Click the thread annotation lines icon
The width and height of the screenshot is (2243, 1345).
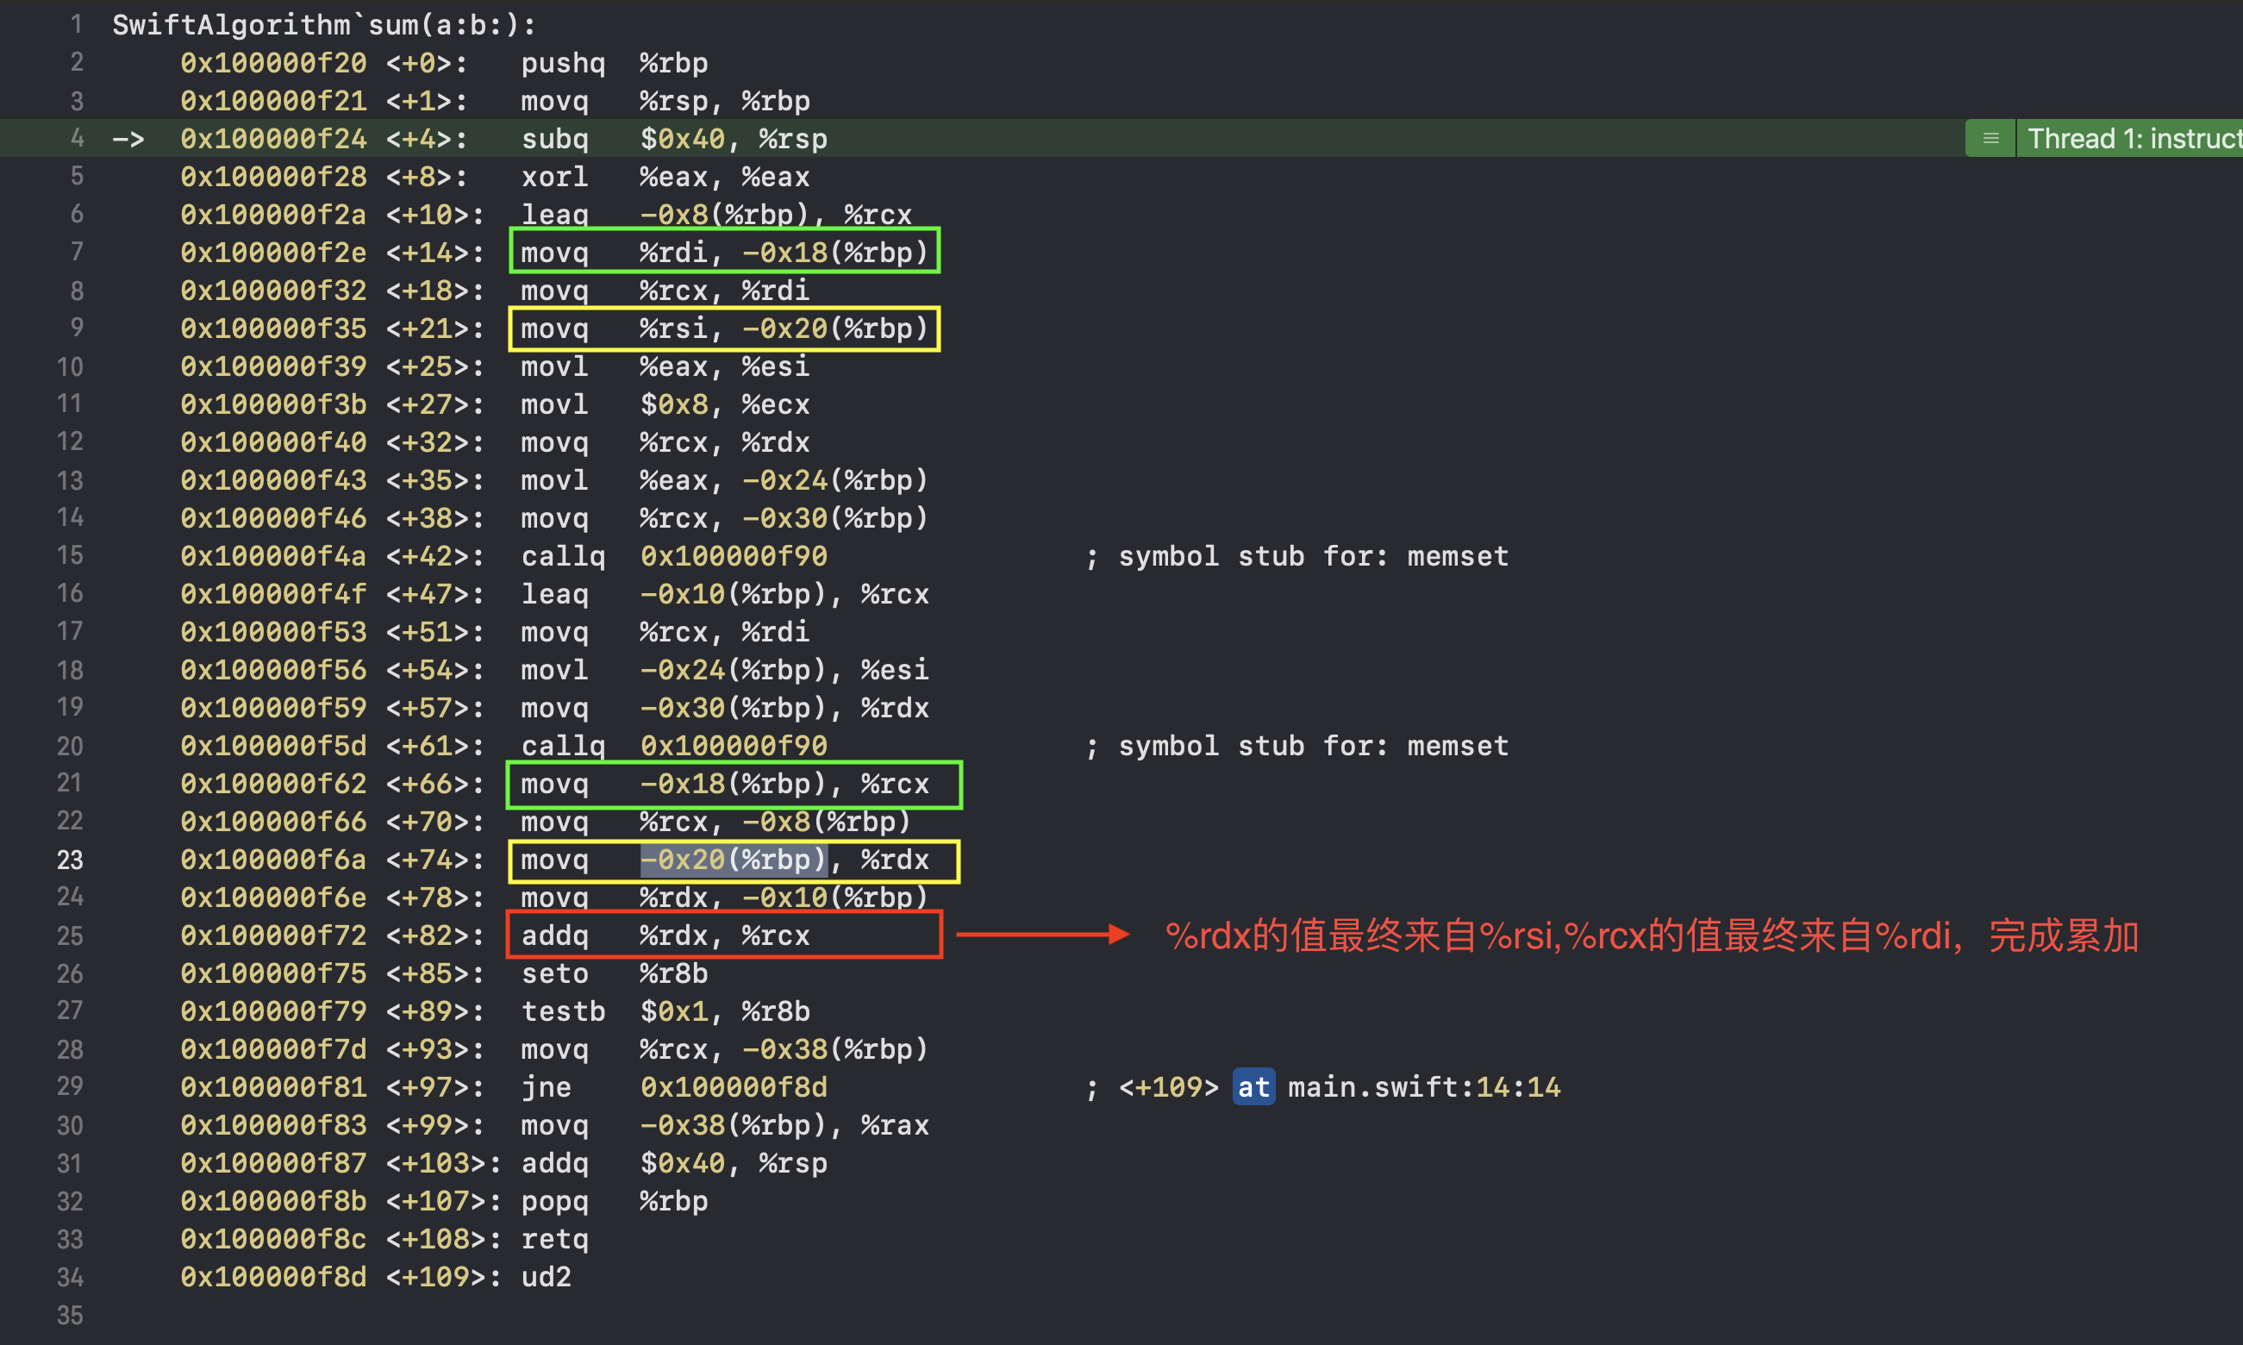click(x=1990, y=139)
